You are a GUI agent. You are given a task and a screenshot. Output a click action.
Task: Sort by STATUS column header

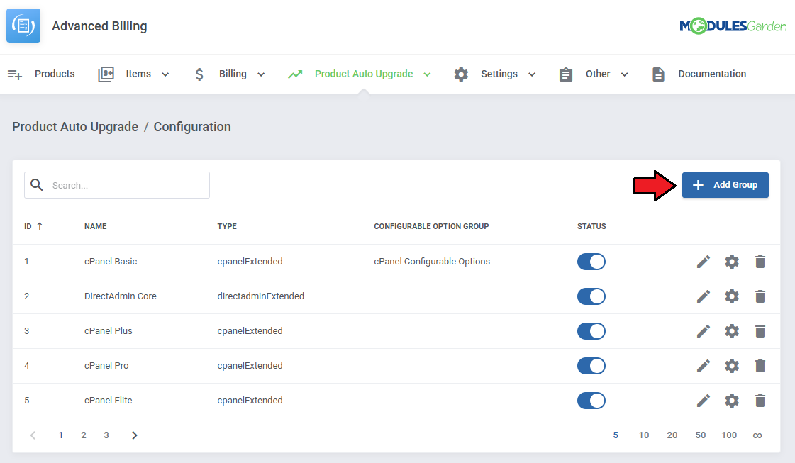click(x=591, y=226)
